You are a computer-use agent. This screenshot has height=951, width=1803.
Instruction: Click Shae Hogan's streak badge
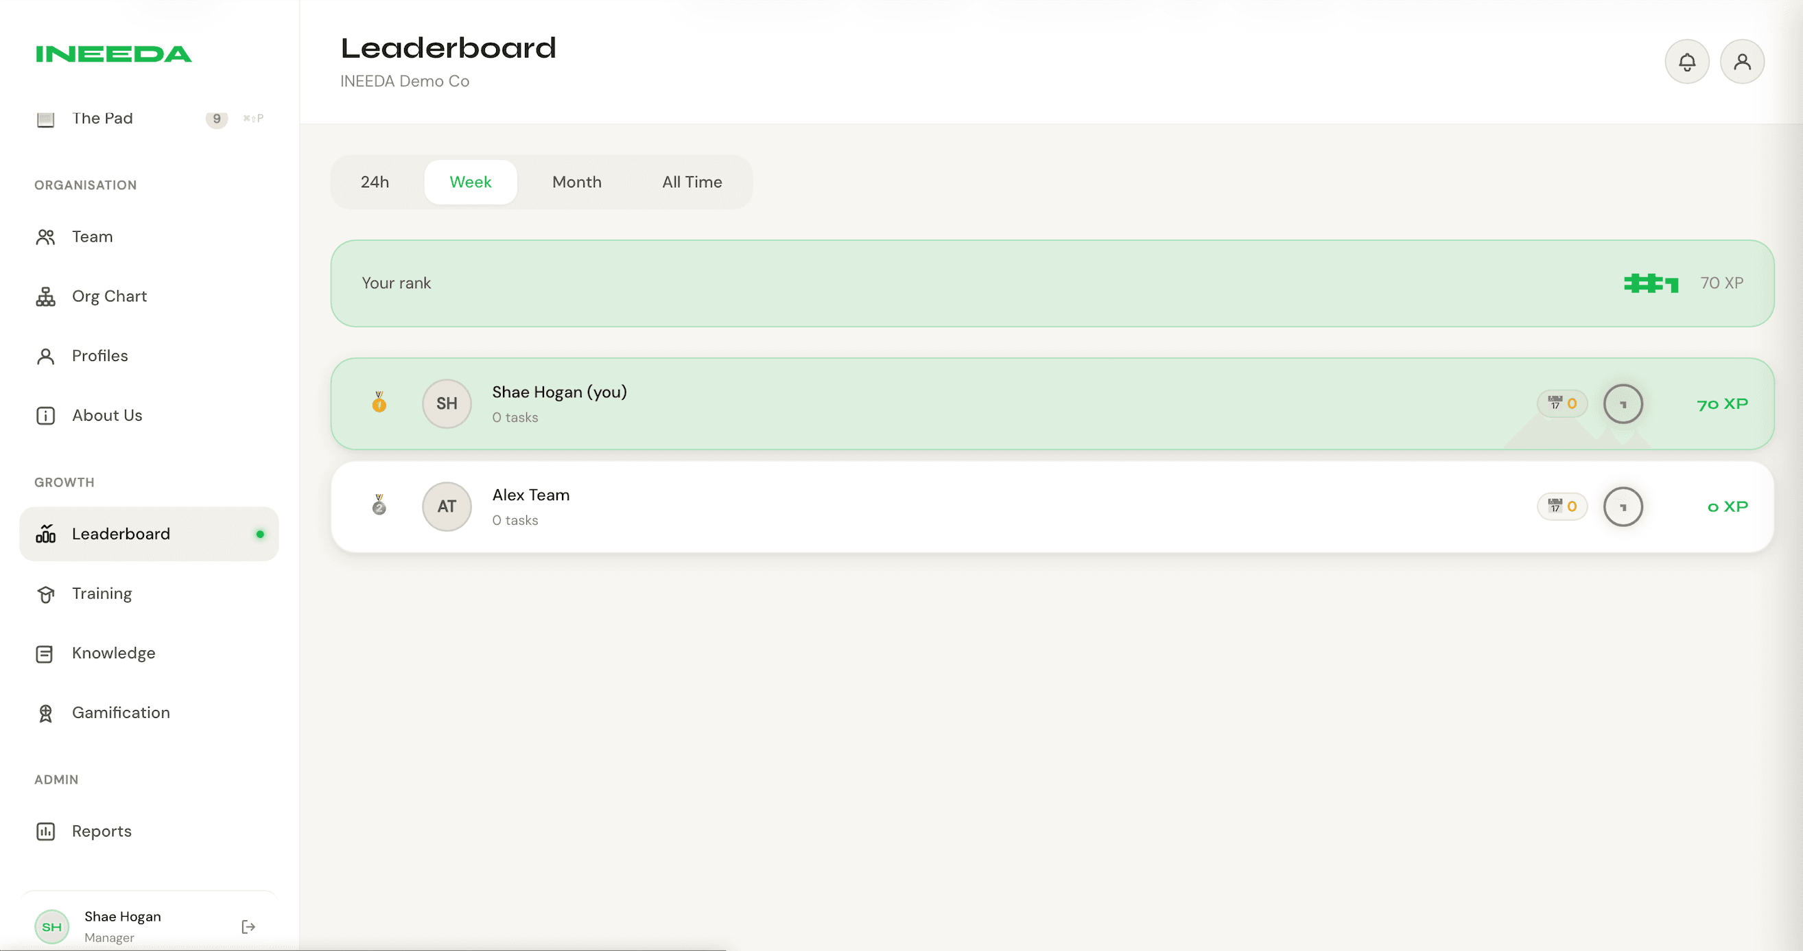coord(1562,403)
